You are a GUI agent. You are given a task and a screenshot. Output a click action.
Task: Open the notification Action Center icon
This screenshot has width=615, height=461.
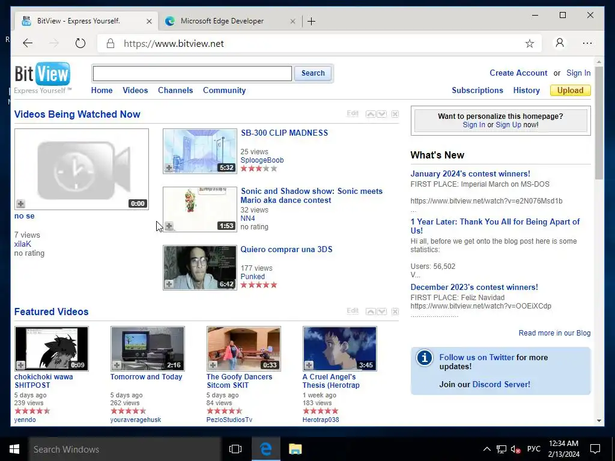(595, 449)
